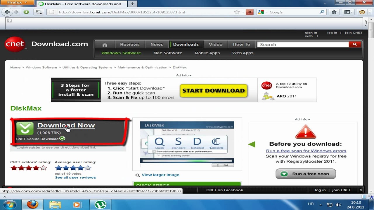Click the magnifier icon beside View larger image
Screen dimensions: 374x210
[138, 175]
